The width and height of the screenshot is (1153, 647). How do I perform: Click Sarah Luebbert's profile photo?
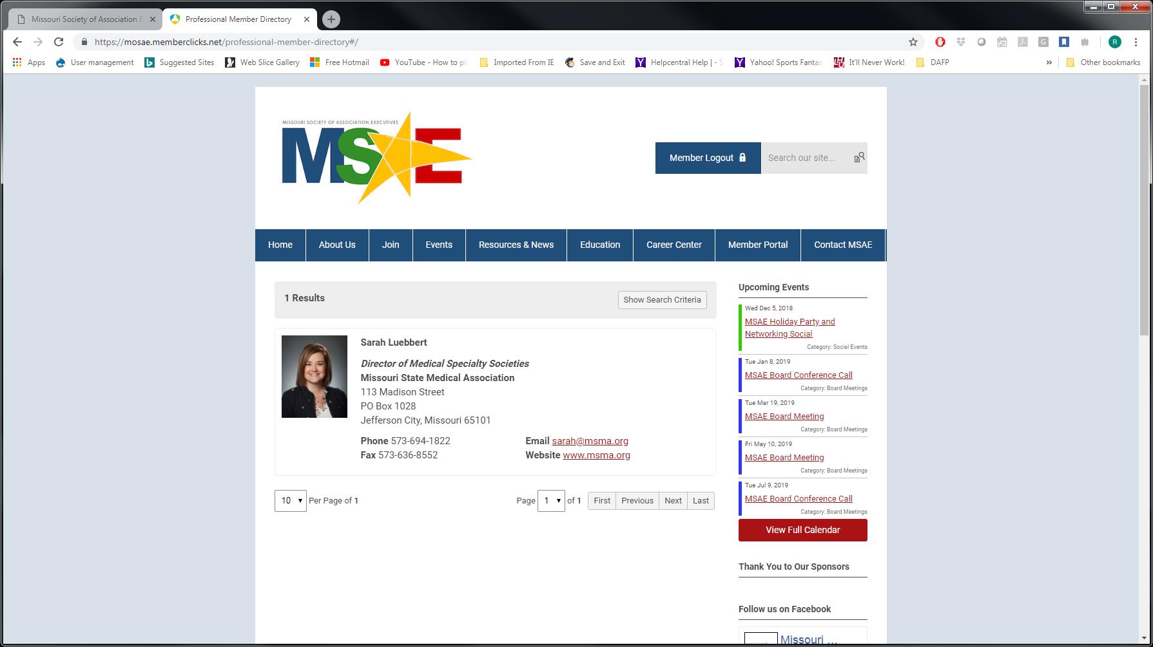315,377
